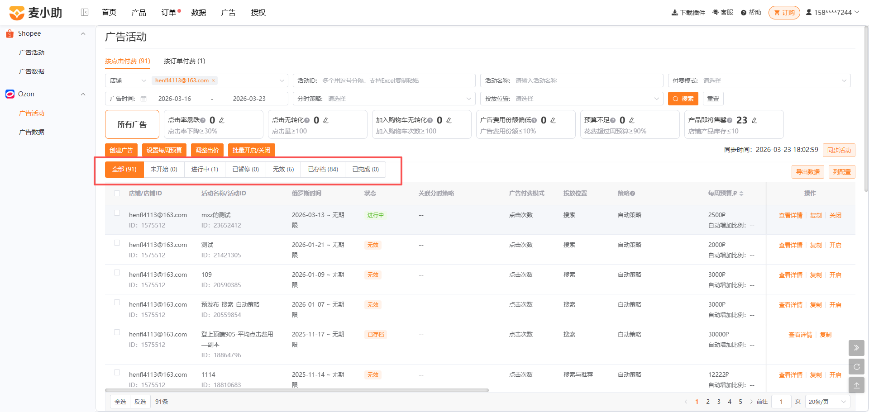
Task: Remove henfl4113@163.com store tag
Action: (x=213, y=81)
